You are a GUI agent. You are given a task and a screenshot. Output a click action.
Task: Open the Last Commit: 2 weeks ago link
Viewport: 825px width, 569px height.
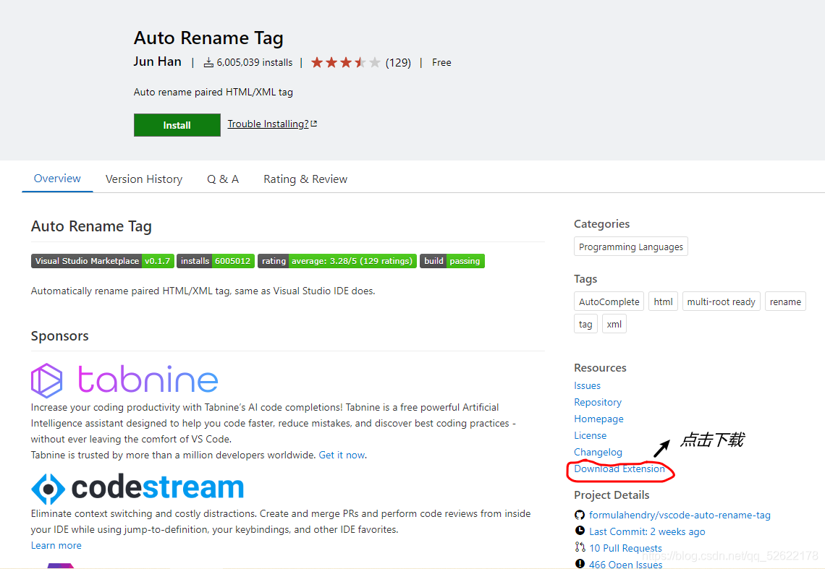coord(647,531)
